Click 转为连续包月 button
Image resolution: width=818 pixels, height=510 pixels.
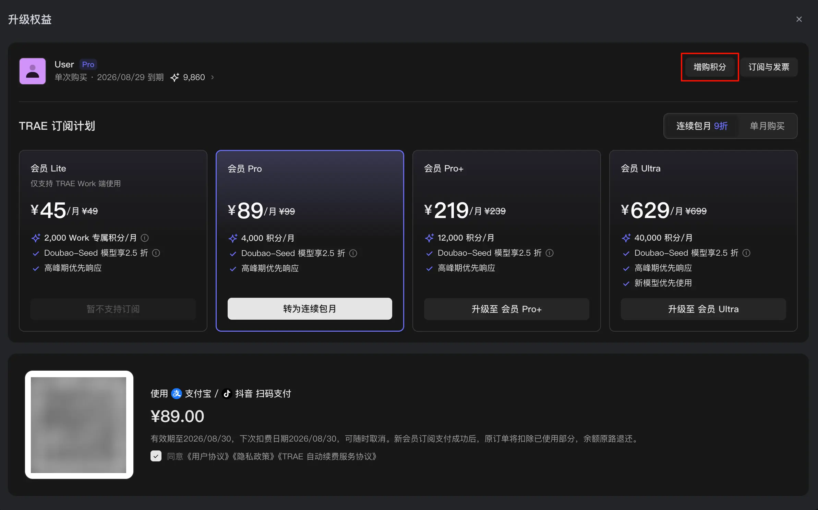pos(310,309)
